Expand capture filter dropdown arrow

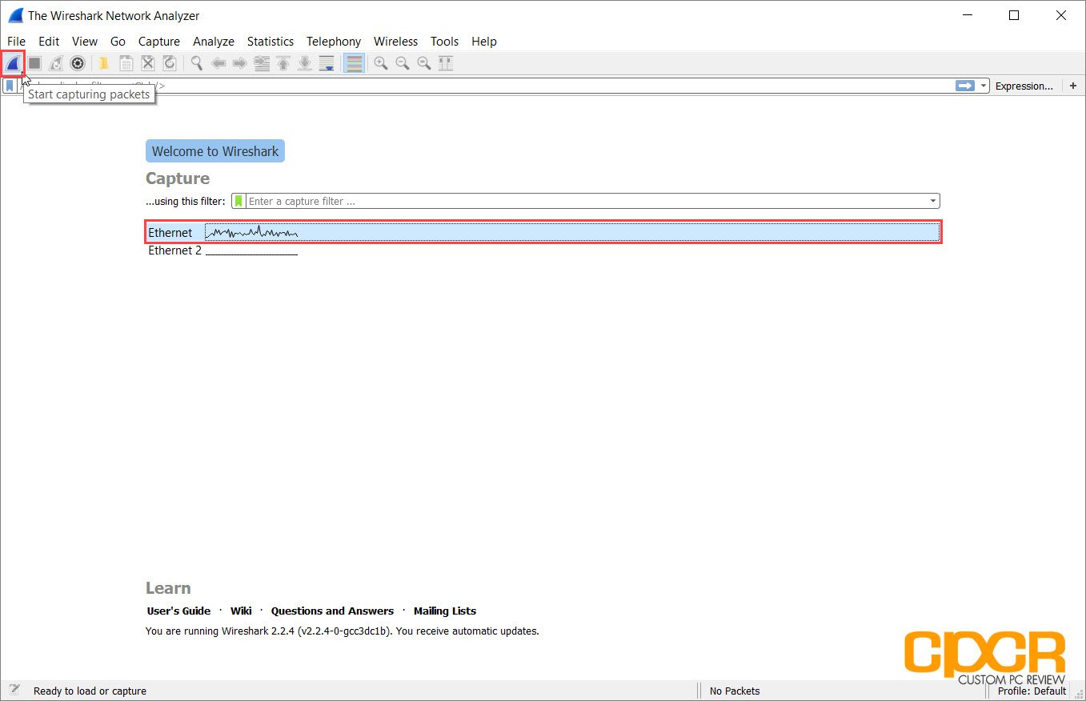pos(933,201)
